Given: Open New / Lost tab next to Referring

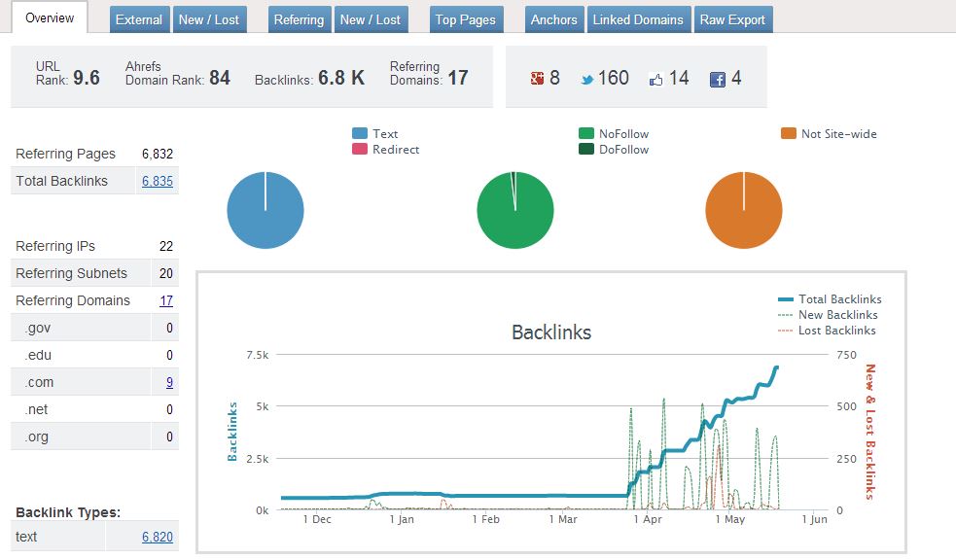Looking at the screenshot, I should point(371,19).
